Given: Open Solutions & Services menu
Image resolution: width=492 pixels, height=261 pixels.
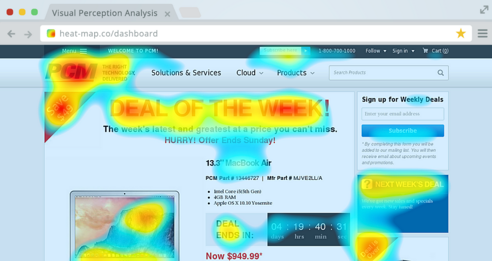Looking at the screenshot, I should click(186, 73).
